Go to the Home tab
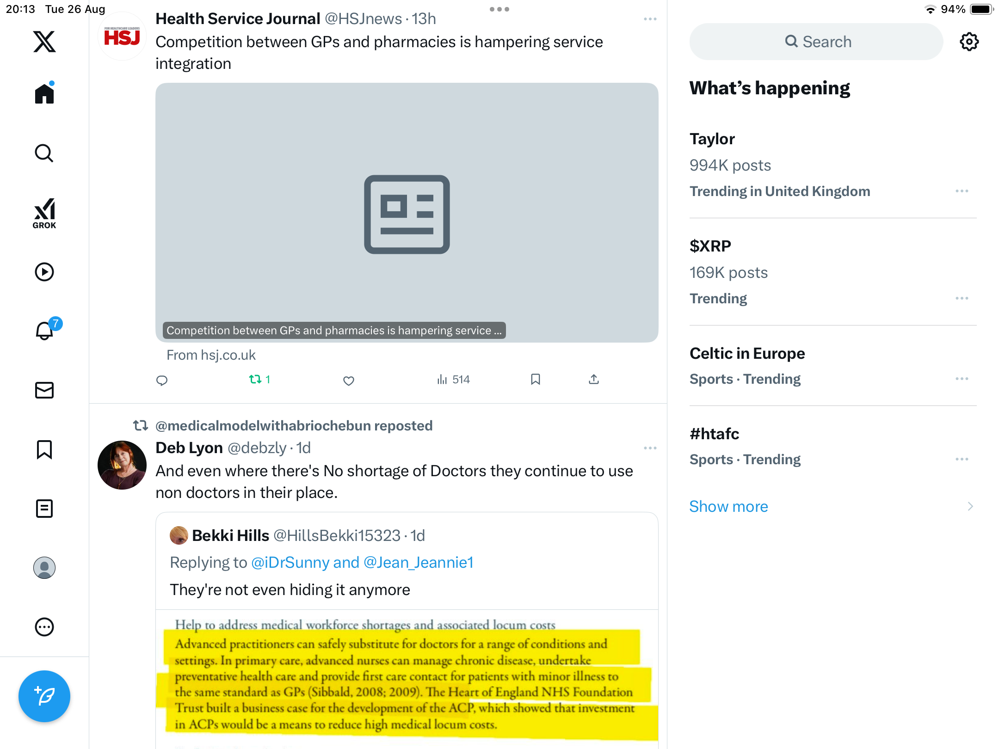This screenshot has height=749, width=999. point(44,94)
